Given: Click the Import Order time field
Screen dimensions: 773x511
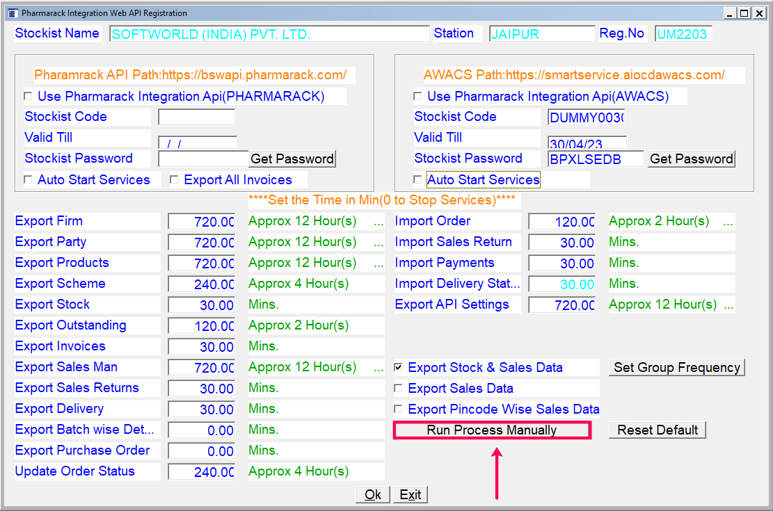Looking at the screenshot, I should tap(562, 222).
